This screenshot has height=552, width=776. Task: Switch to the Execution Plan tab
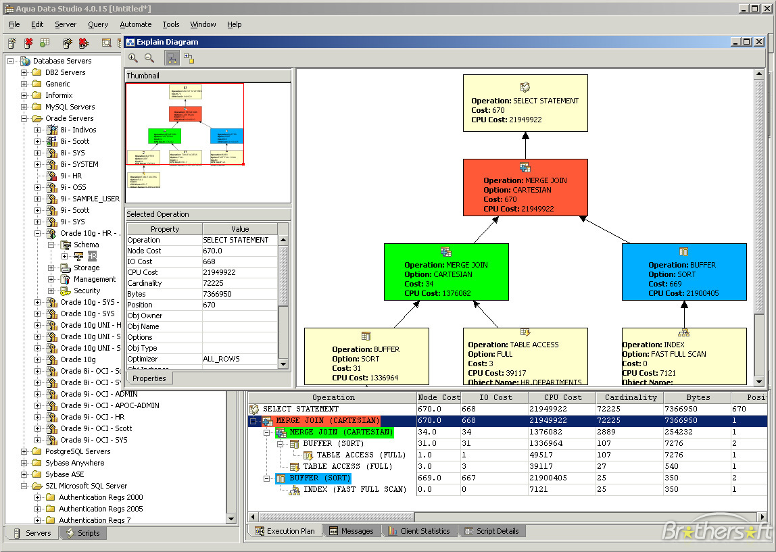(x=285, y=531)
